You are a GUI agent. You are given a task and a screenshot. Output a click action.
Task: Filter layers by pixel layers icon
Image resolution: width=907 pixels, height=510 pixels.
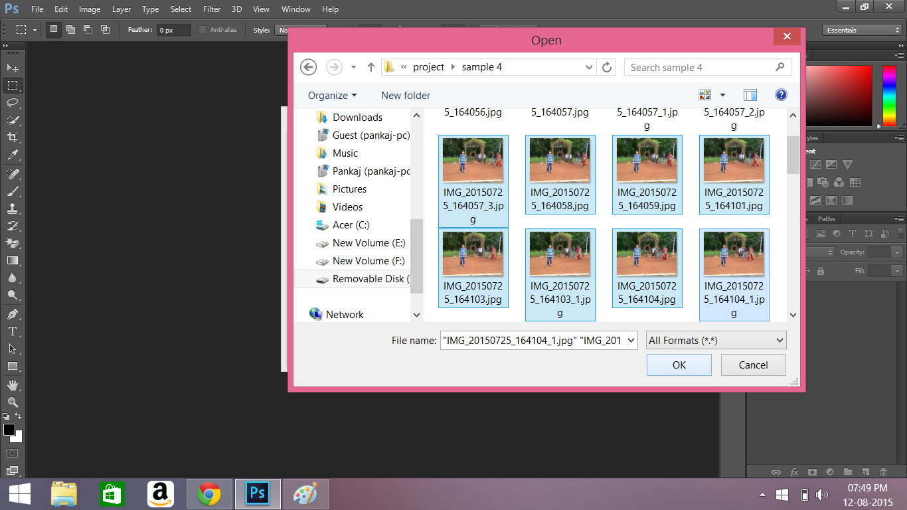(821, 234)
